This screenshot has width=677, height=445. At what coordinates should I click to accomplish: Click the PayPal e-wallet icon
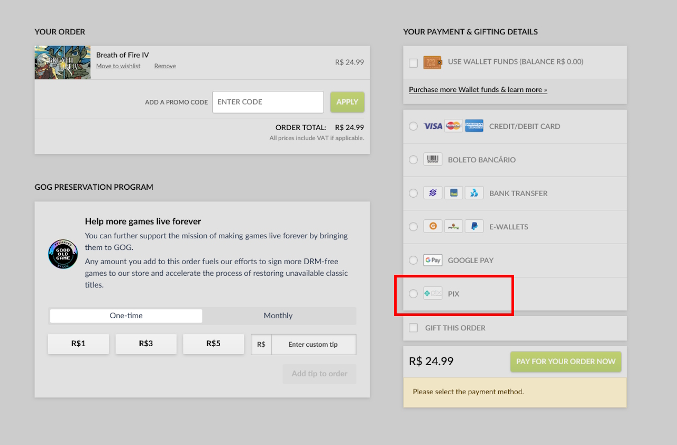pos(474,226)
